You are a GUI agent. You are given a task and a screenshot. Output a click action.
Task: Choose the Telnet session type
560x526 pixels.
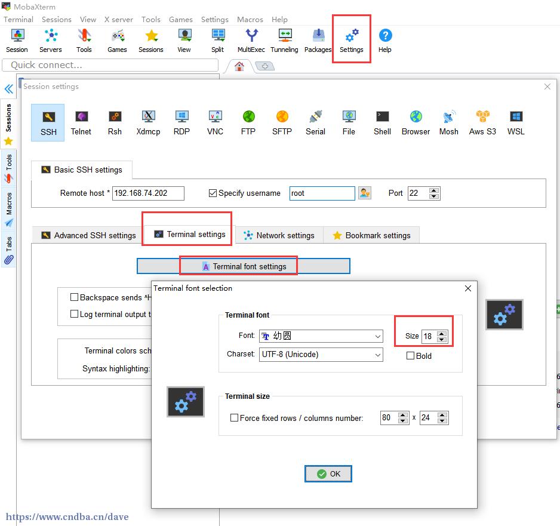[x=81, y=123]
